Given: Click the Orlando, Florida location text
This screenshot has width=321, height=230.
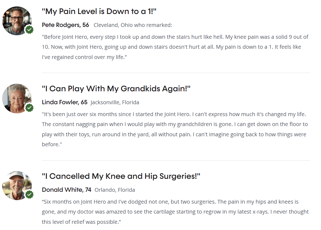Looking at the screenshot, I should coord(115,190).
